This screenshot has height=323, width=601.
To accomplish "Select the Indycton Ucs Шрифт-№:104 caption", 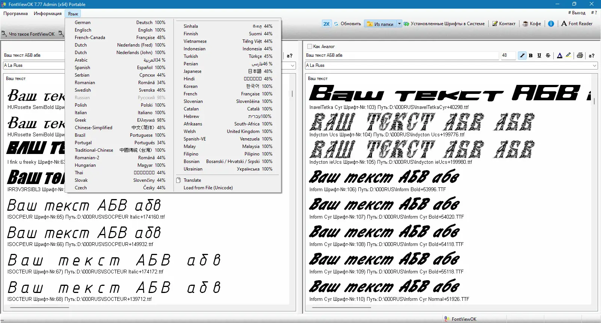I will pos(387,134).
